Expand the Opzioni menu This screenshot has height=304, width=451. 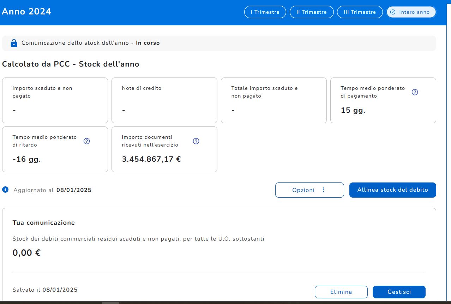[x=309, y=190]
